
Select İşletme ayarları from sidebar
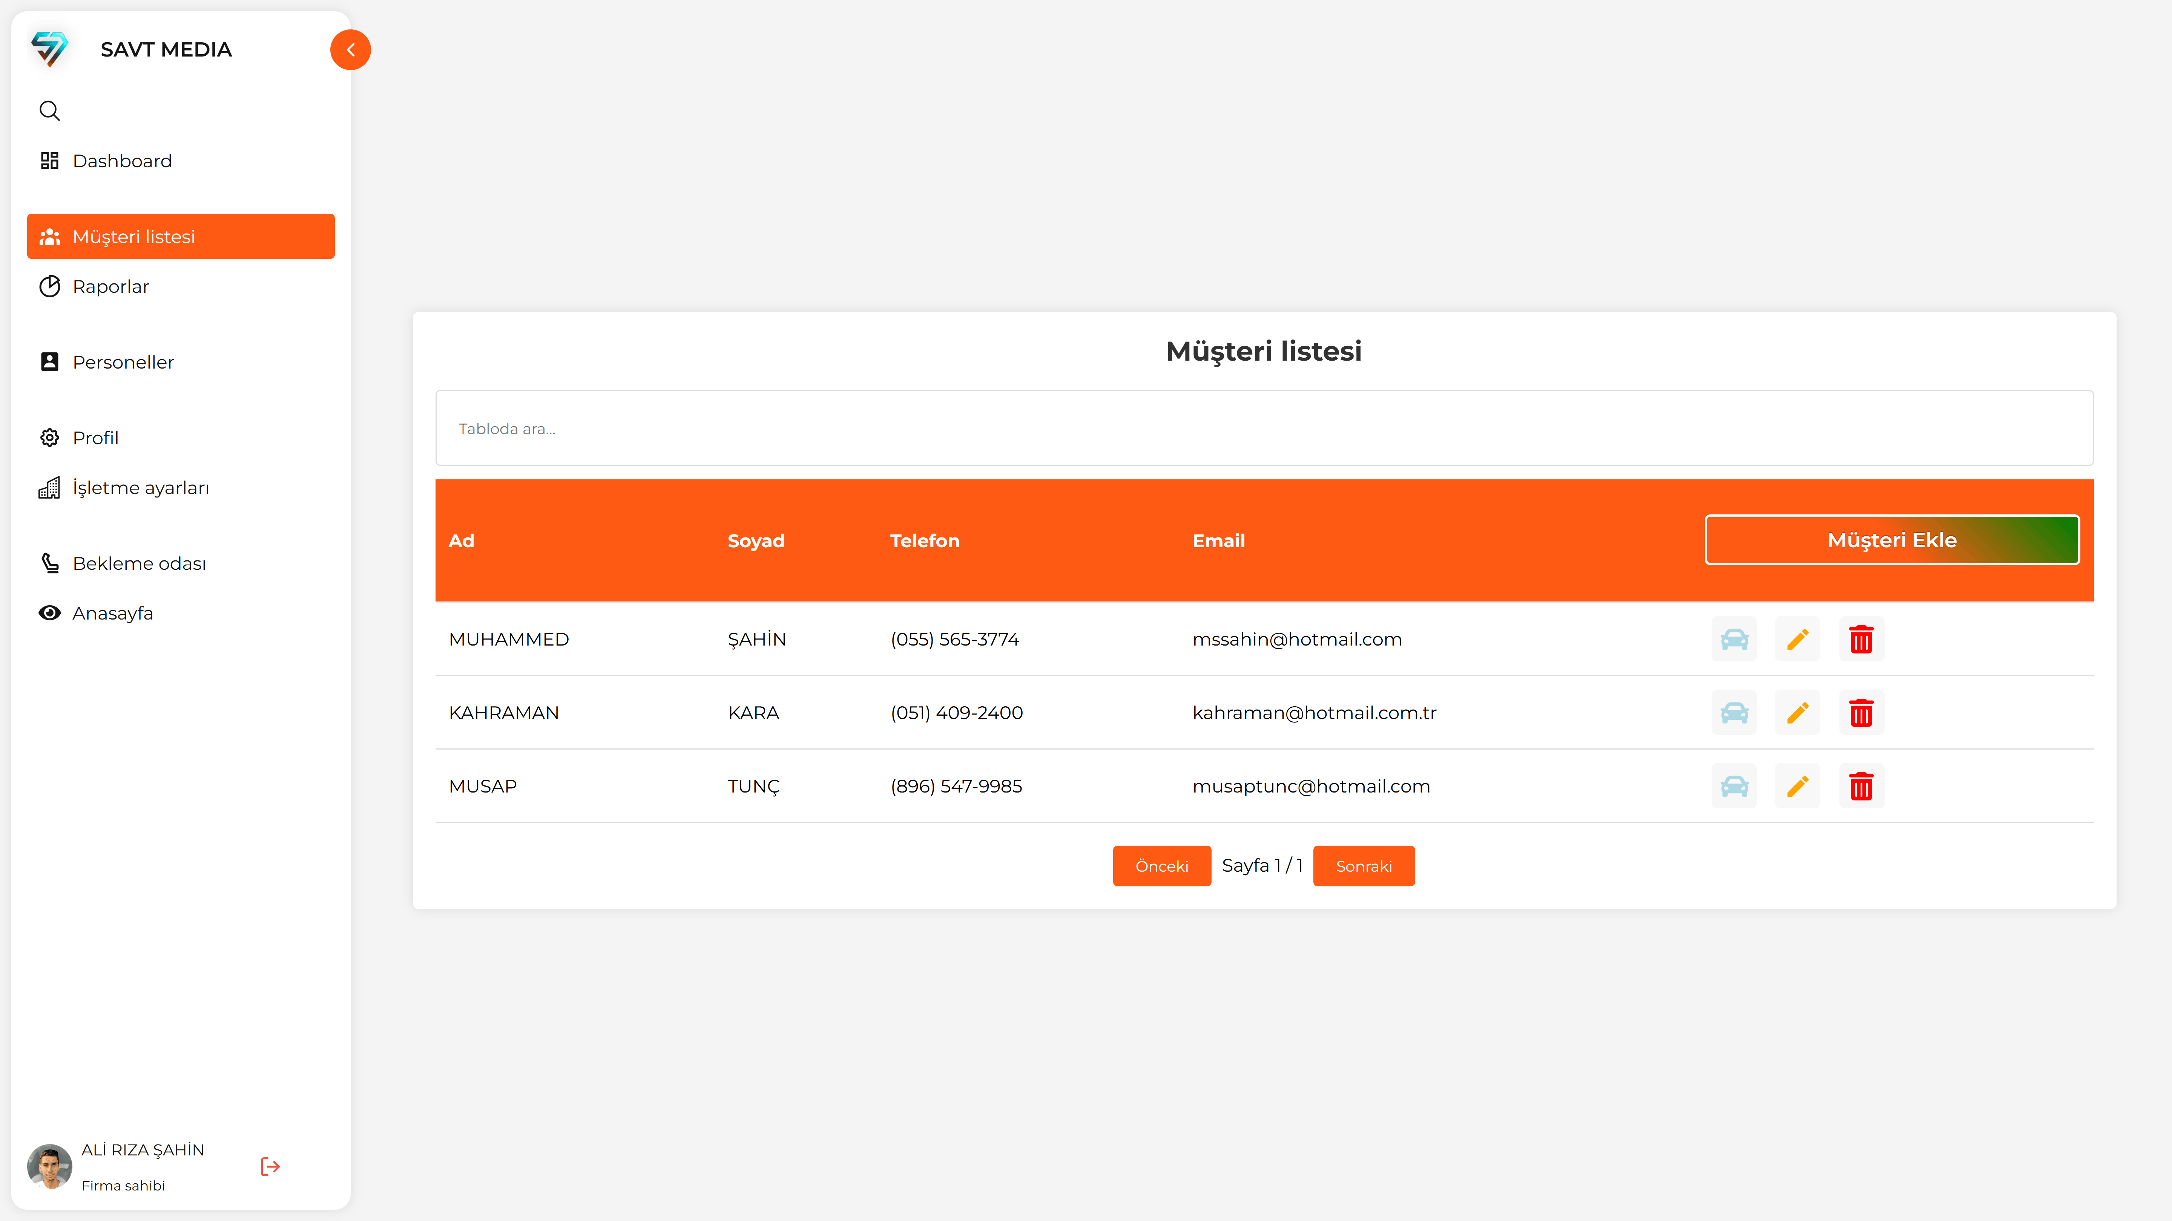coord(140,488)
